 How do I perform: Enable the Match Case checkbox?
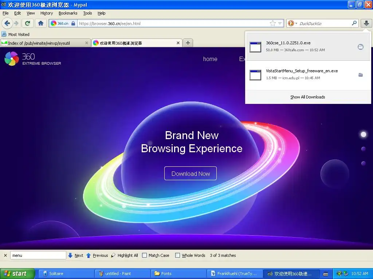pyautogui.click(x=144, y=255)
